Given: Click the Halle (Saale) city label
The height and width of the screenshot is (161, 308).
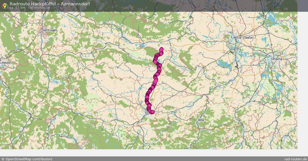Looking at the screenshot, I should pos(244,38).
